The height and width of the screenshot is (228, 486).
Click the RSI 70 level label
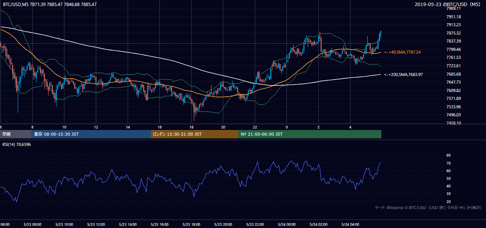point(448,163)
